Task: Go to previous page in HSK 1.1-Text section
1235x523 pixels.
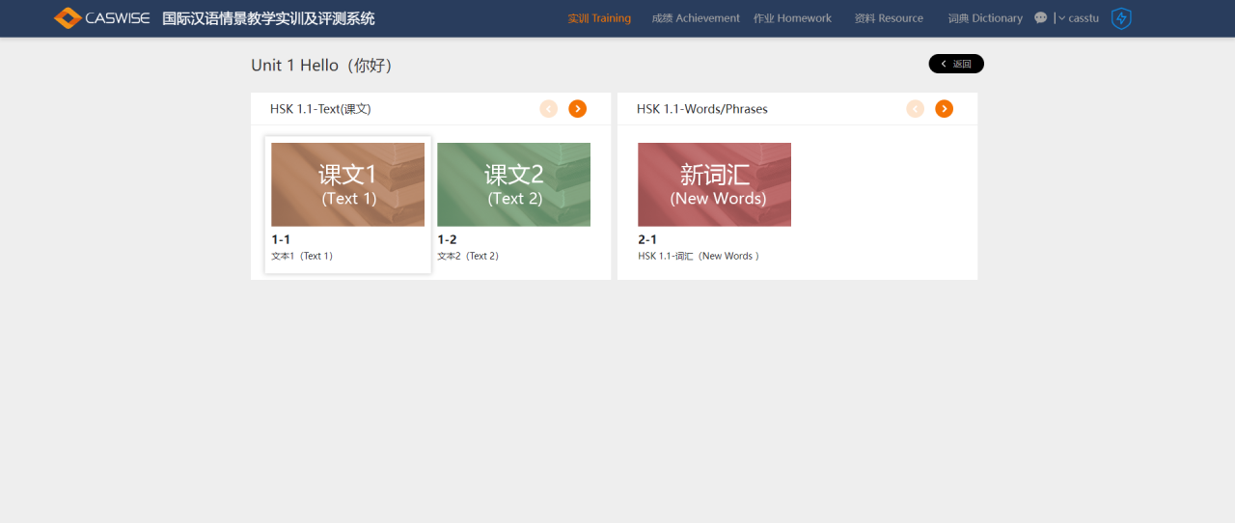Action: [x=549, y=109]
